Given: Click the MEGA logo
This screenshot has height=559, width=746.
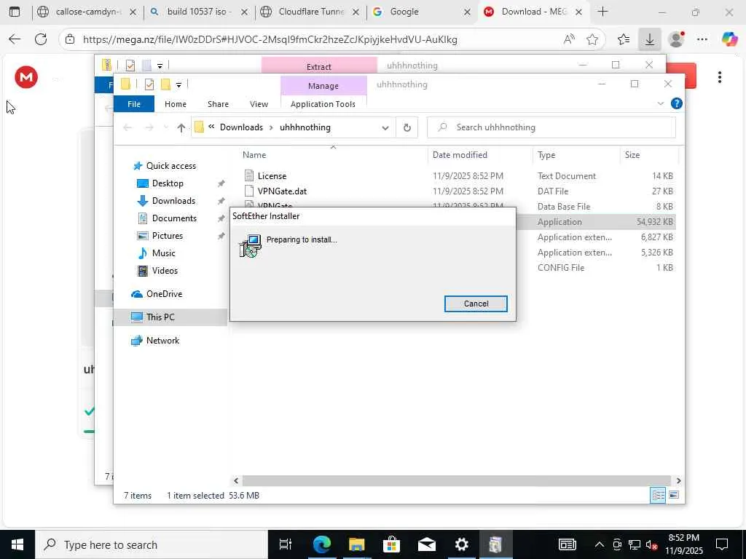Looking at the screenshot, I should pyautogui.click(x=26, y=77).
